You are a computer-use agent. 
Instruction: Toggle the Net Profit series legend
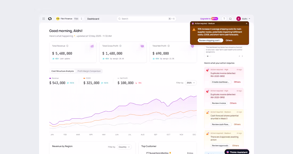[x=123, y=78]
